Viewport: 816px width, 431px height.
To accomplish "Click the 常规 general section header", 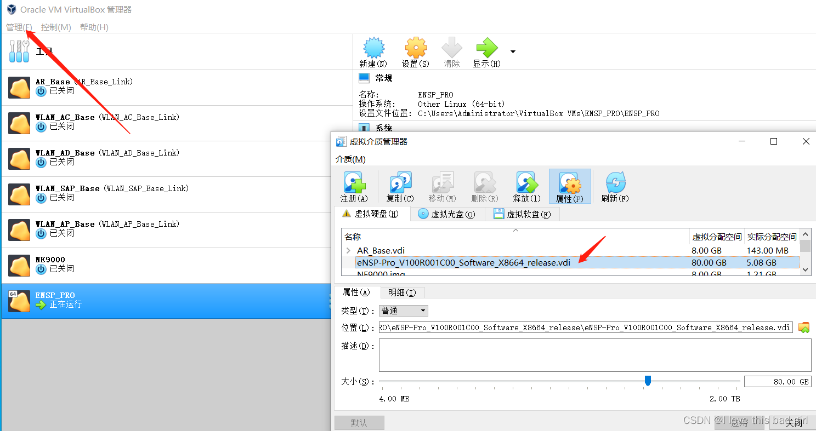I will click(x=384, y=78).
